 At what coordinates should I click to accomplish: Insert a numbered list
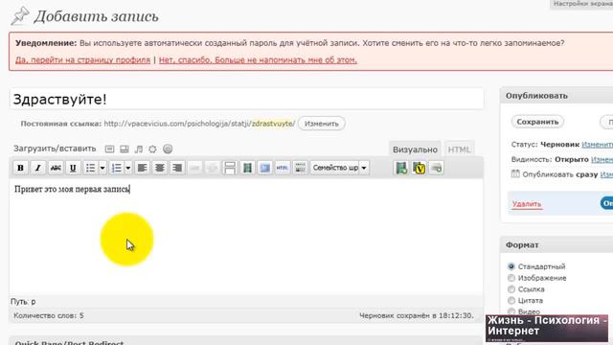[x=117, y=168]
